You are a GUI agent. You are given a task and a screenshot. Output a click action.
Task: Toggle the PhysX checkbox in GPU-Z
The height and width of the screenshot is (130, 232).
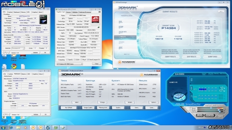tap(81, 60)
